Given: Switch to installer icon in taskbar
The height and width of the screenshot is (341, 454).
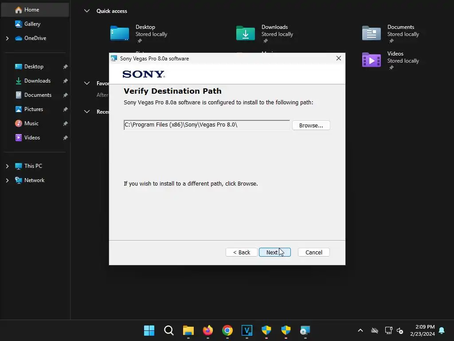Looking at the screenshot, I should click(305, 330).
